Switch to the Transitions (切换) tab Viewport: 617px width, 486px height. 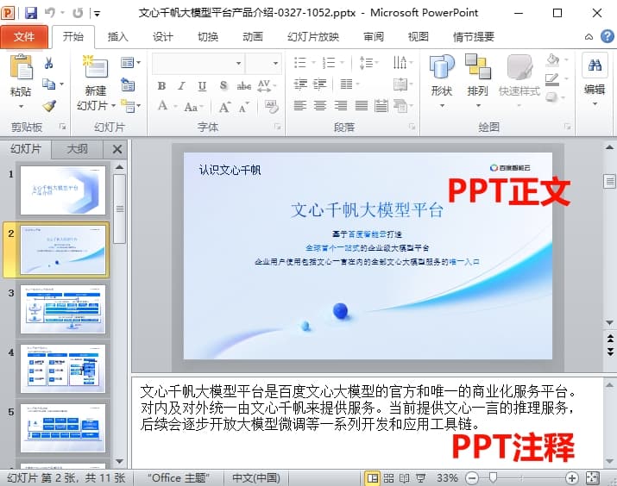tap(208, 37)
